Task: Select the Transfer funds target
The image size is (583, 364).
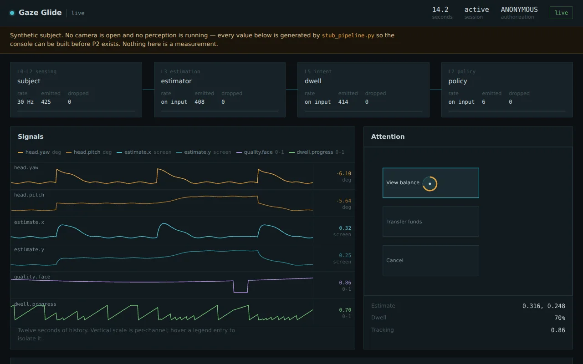Action: (x=430, y=222)
